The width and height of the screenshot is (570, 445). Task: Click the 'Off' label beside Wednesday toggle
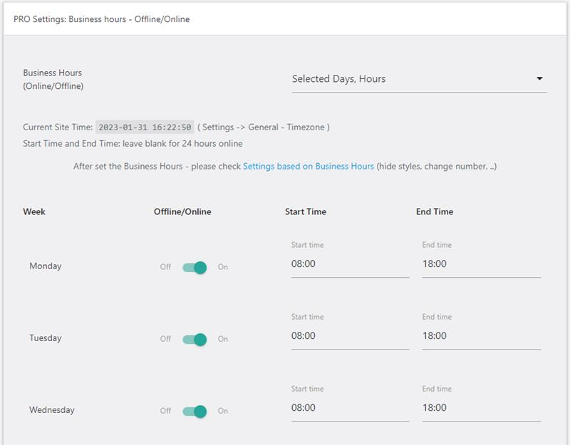coord(165,411)
